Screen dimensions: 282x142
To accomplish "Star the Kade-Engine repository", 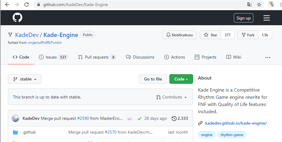I will click(210, 35).
